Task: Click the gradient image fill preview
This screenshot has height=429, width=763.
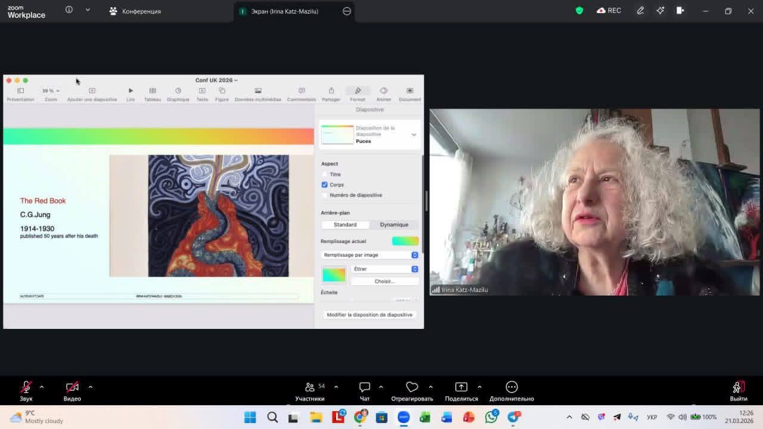Action: 334,275
